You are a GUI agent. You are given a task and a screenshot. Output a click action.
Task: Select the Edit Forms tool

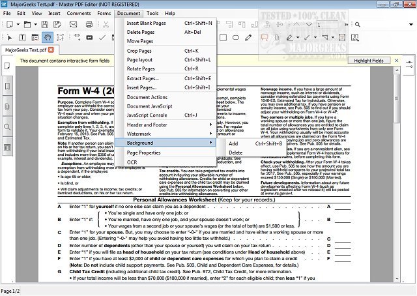[x=35, y=38]
